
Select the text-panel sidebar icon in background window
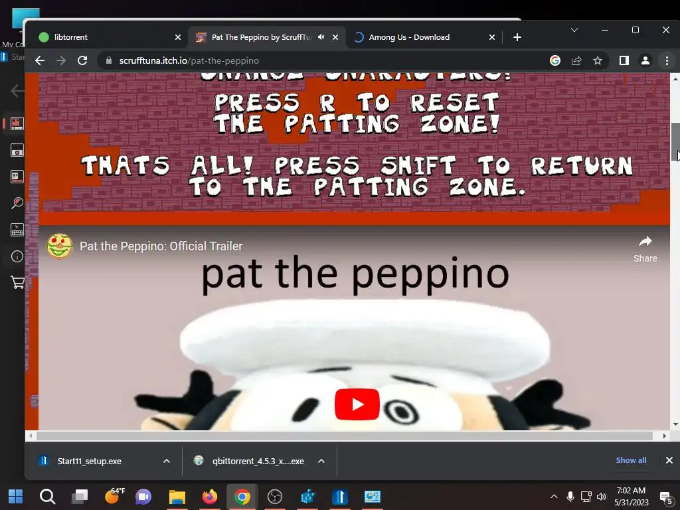17,177
